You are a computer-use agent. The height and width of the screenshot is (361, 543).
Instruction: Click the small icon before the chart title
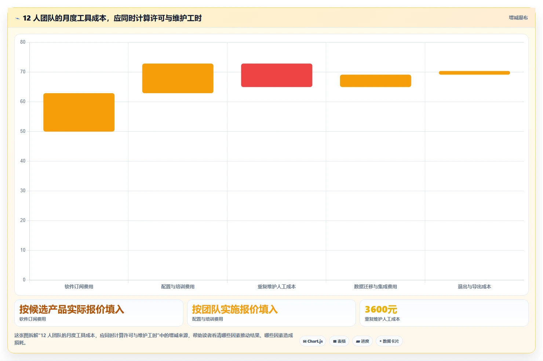tap(17, 18)
